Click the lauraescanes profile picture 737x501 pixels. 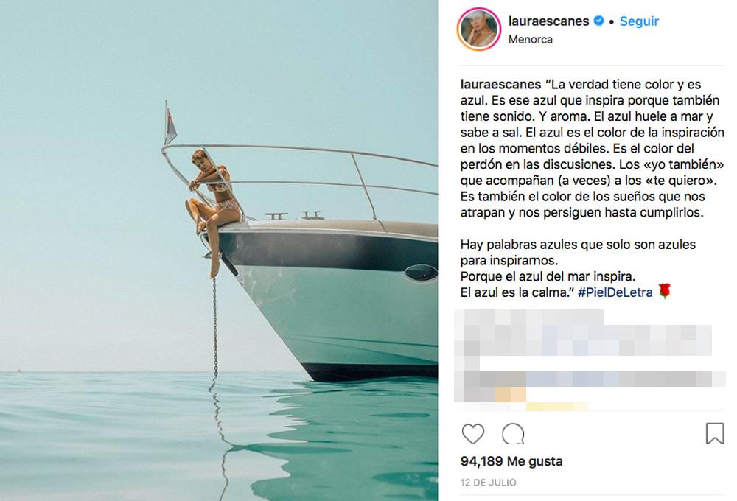[x=479, y=29]
